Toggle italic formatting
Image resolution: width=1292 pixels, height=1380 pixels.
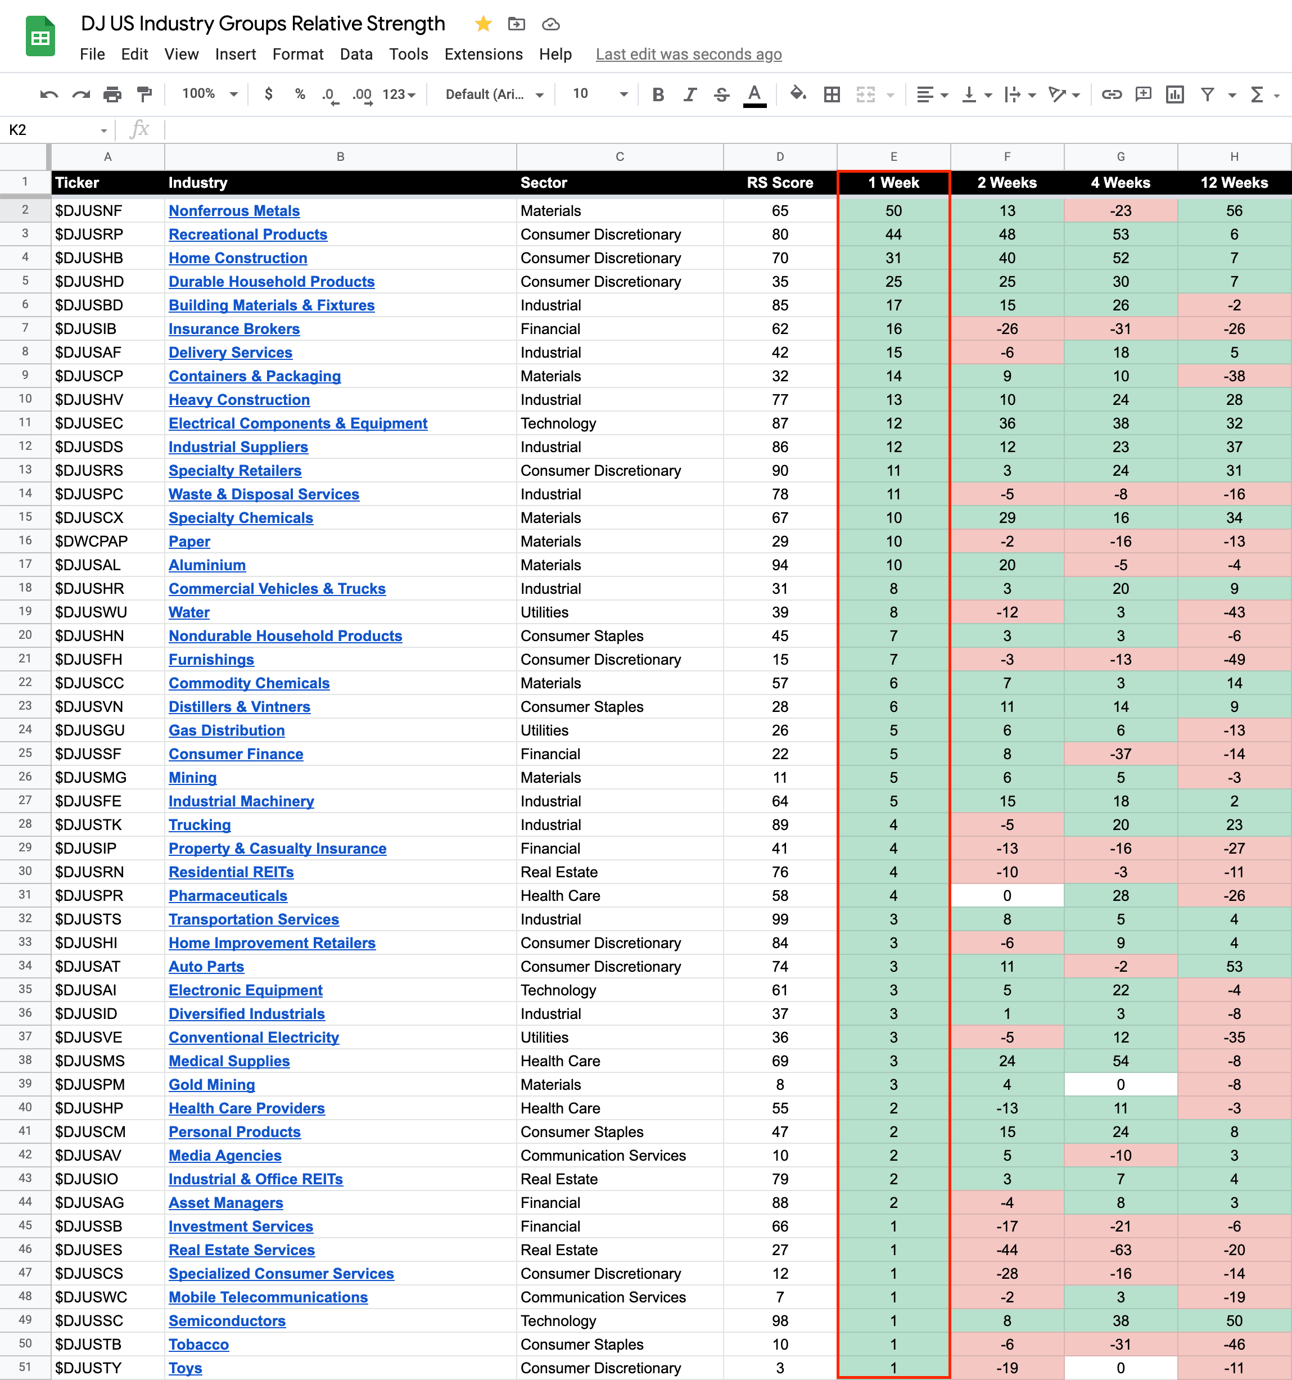tap(690, 94)
